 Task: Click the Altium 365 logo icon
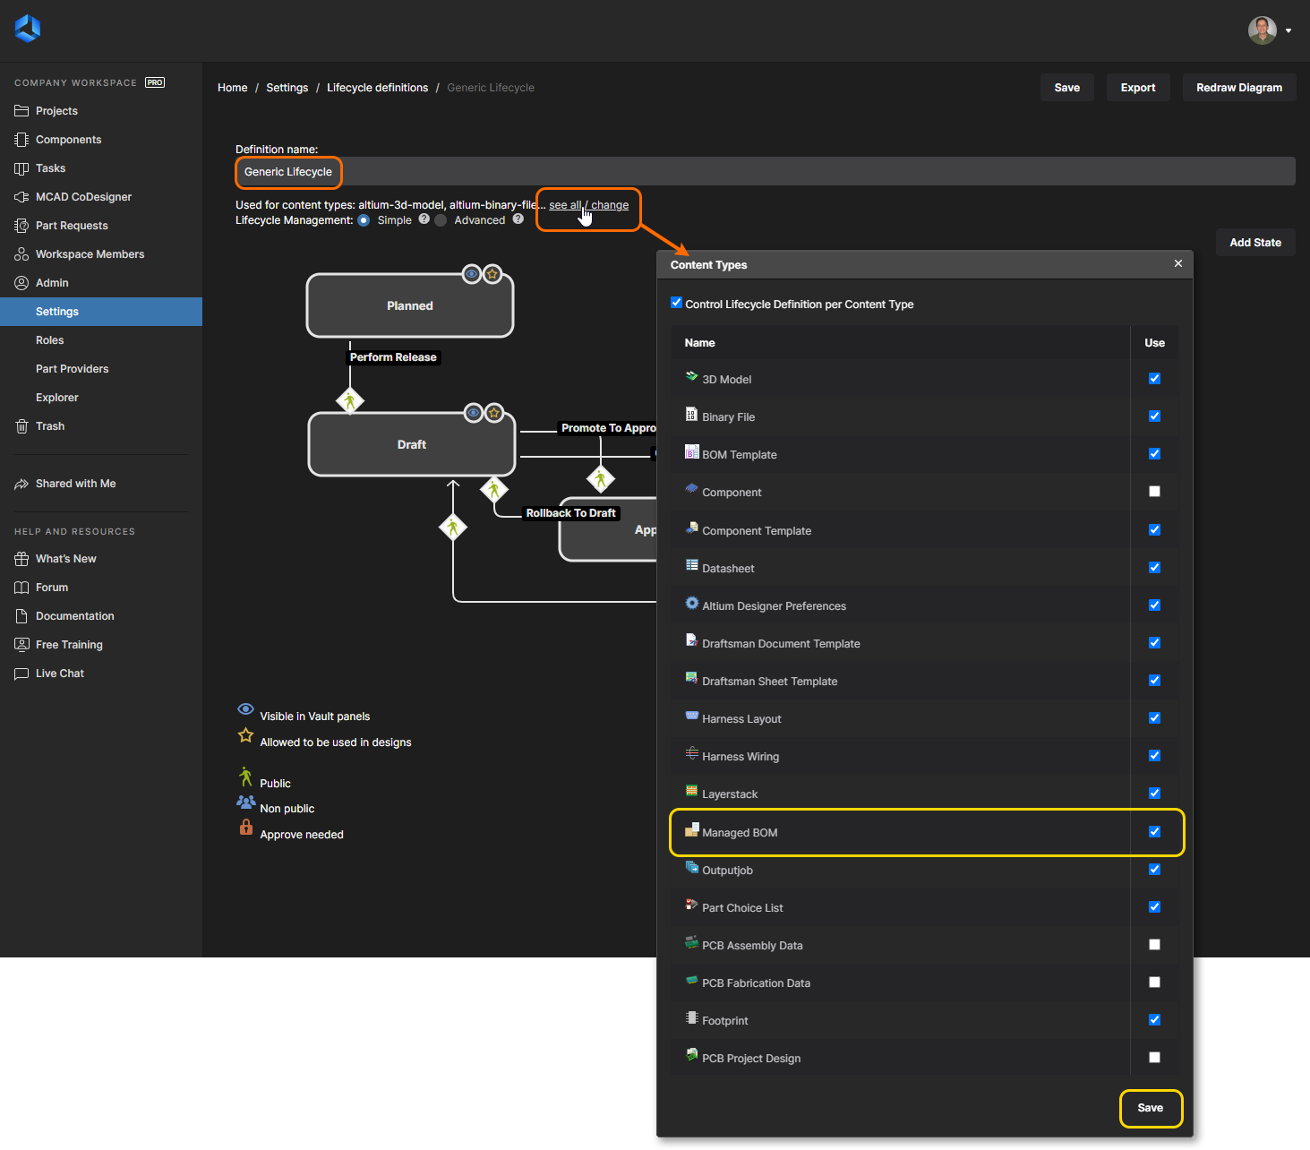pyautogui.click(x=28, y=29)
